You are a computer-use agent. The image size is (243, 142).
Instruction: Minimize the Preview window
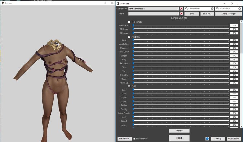97,3
